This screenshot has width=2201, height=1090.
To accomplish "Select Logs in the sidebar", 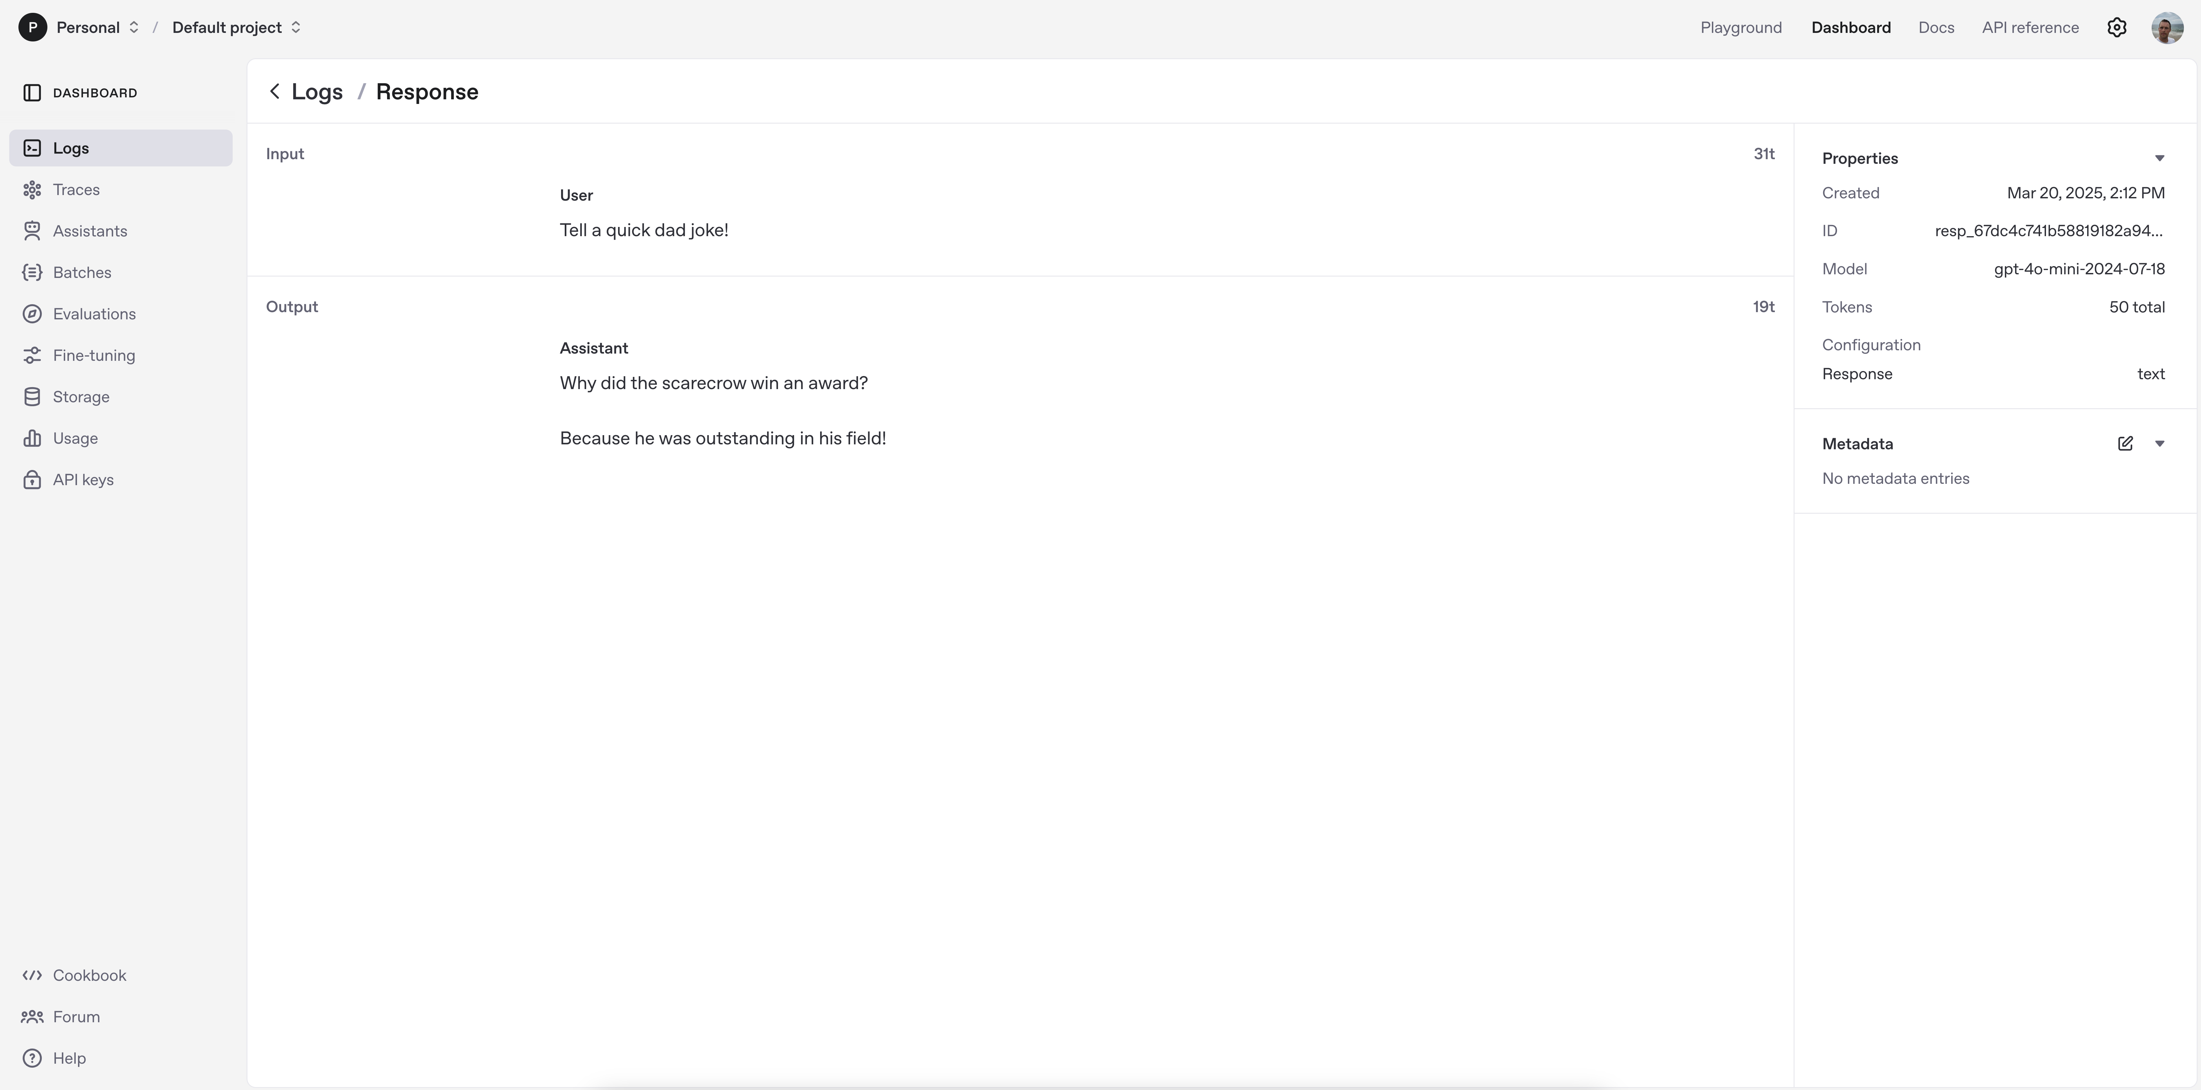I will coord(120,148).
